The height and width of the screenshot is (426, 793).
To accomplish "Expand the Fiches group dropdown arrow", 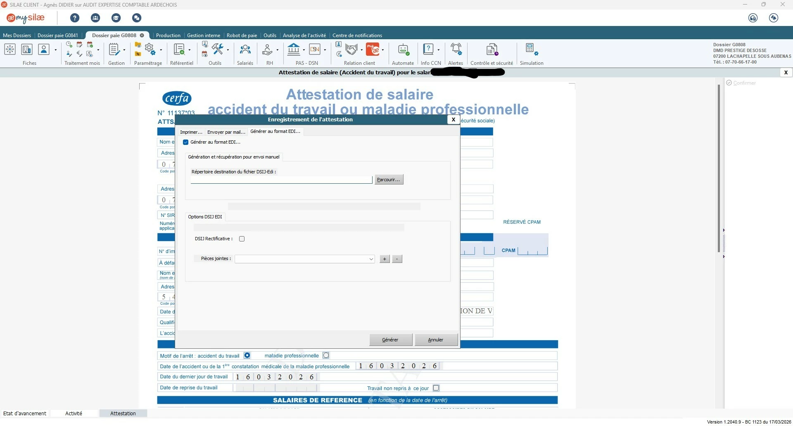I will (56, 50).
